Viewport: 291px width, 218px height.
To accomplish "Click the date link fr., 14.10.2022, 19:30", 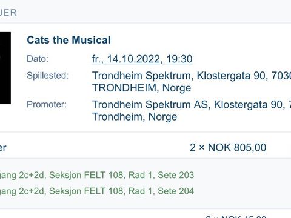I will point(142,59).
